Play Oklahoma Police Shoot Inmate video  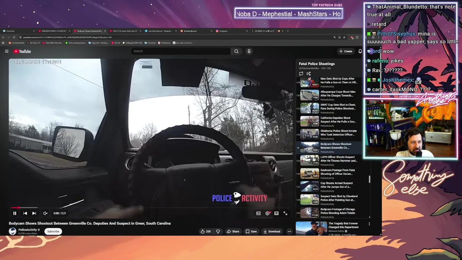coord(328,135)
